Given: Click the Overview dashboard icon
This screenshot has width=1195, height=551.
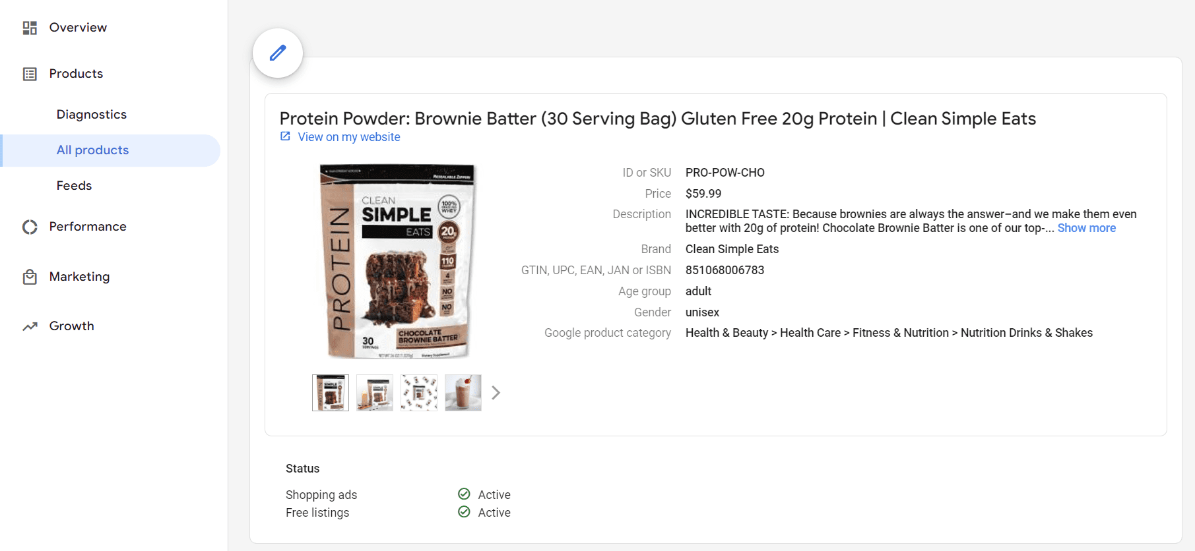Looking at the screenshot, I should (30, 28).
